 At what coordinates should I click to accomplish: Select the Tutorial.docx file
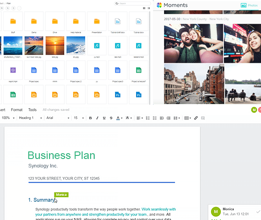pos(139,21)
